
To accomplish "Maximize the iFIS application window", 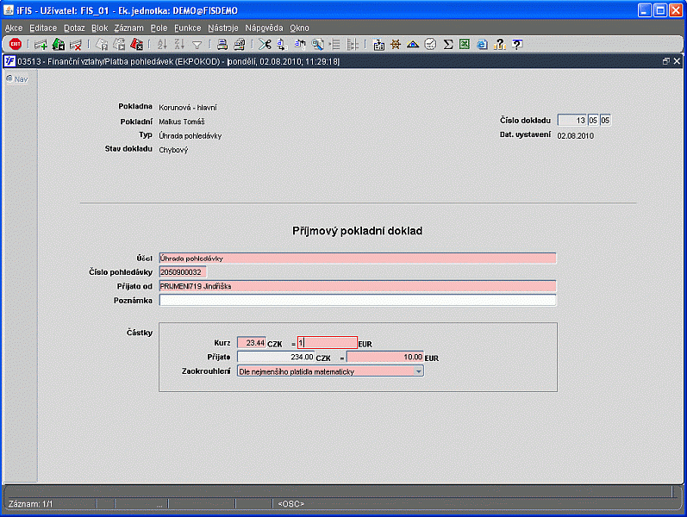I will click(x=659, y=10).
